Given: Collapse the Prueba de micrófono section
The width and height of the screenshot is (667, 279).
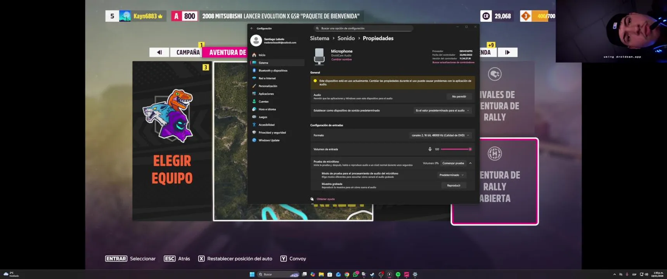Looking at the screenshot, I should [470, 163].
